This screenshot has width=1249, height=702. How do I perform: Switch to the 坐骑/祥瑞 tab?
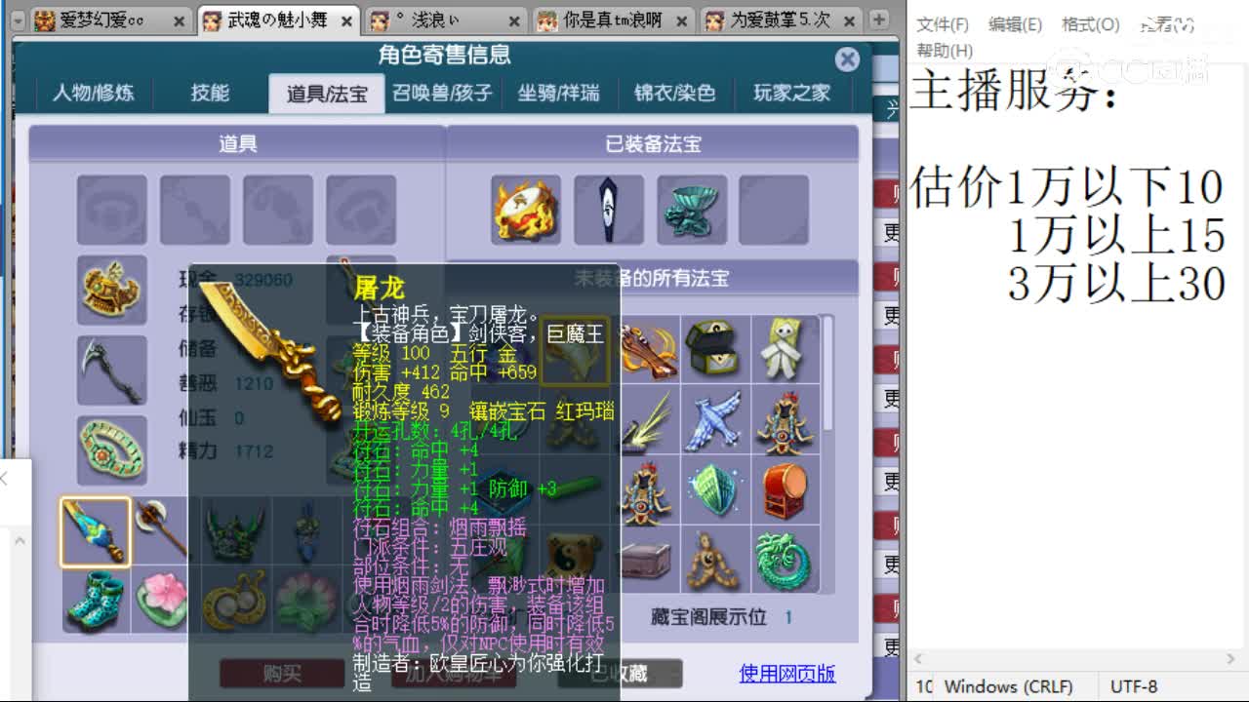click(x=558, y=94)
